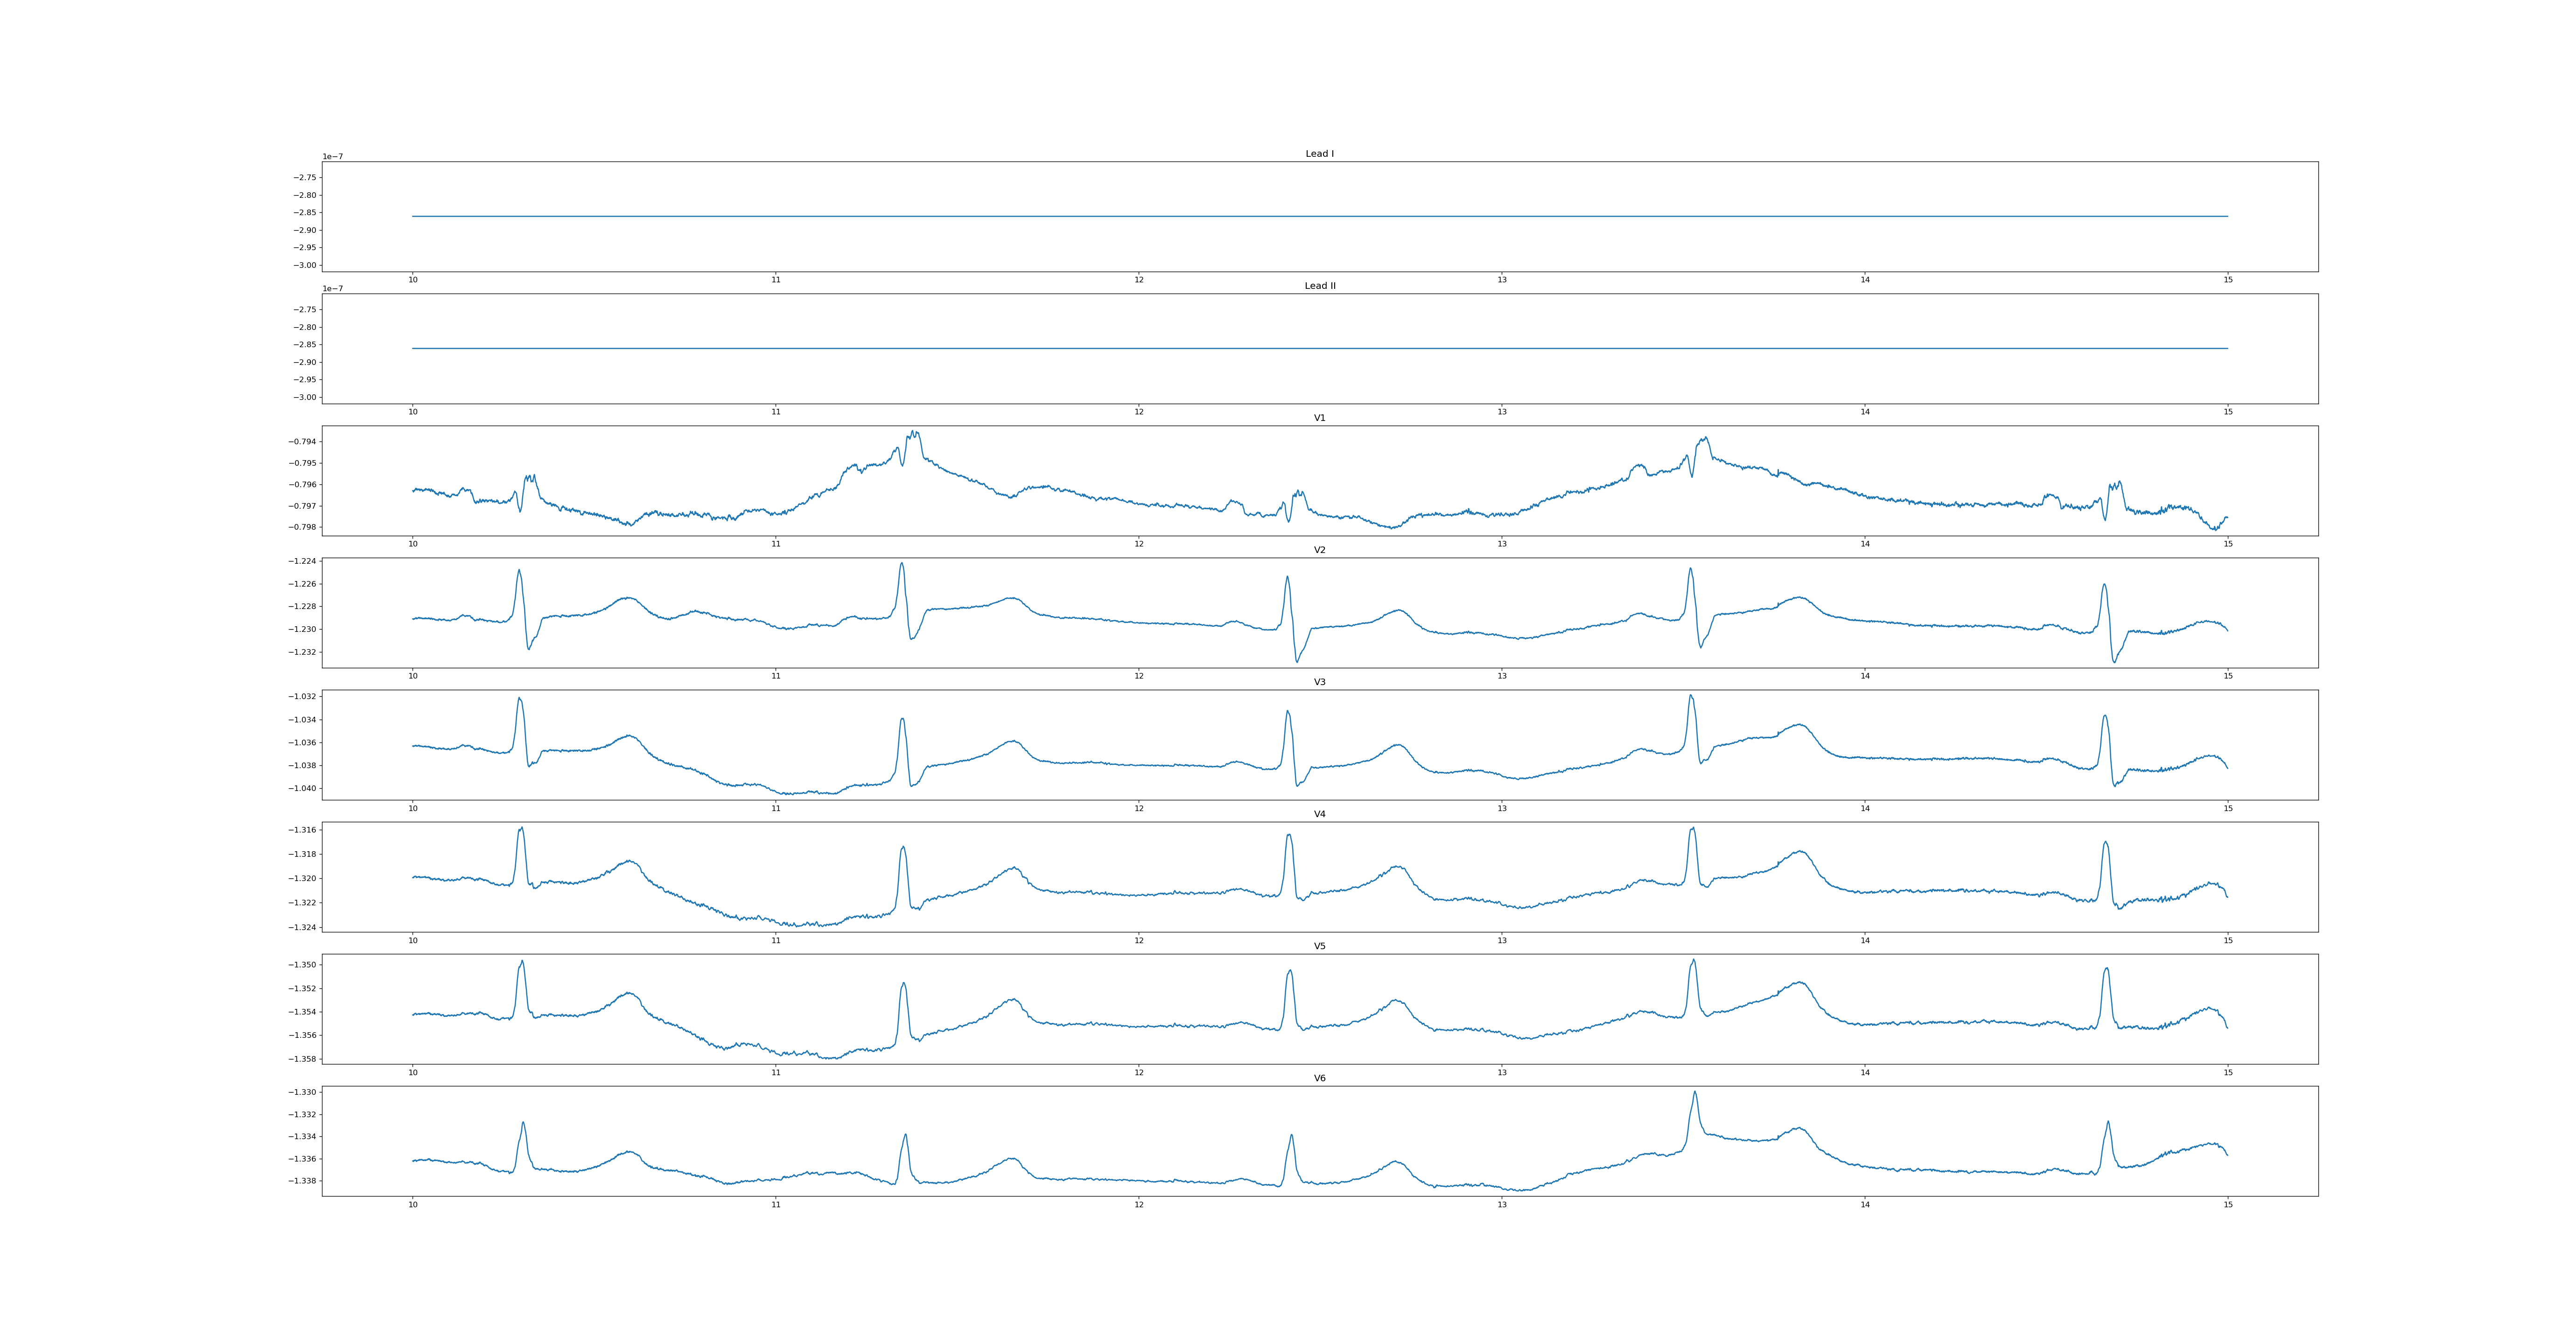This screenshot has height=1344, width=2576.
Task: Click the −1.040 y-tick on V3 axis
Action: tap(303, 788)
